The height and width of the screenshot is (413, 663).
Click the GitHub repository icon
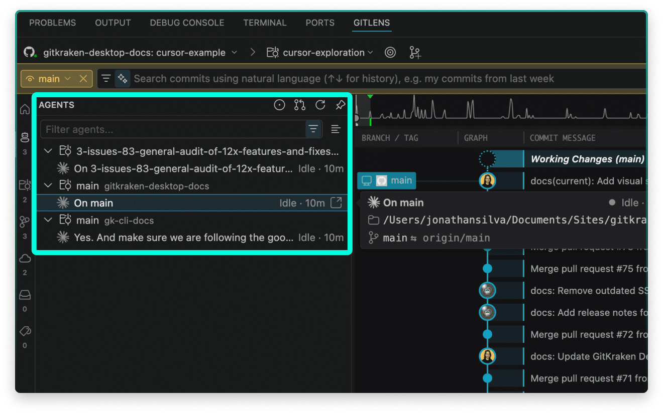pyautogui.click(x=30, y=52)
